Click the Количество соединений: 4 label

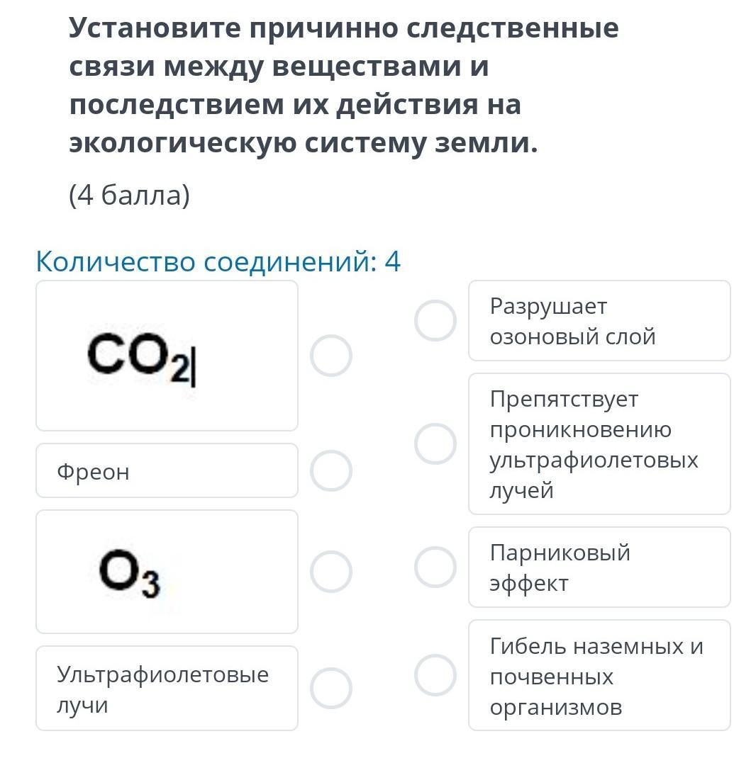(x=218, y=262)
